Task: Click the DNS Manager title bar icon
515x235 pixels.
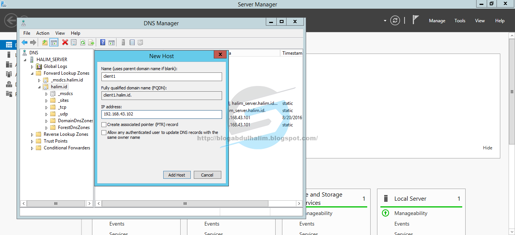Action: (x=24, y=23)
